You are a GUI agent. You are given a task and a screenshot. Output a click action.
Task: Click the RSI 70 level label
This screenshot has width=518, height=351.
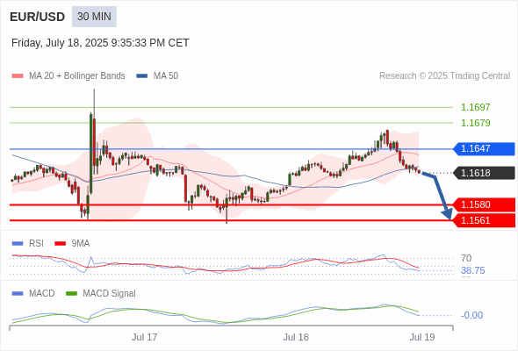466,258
